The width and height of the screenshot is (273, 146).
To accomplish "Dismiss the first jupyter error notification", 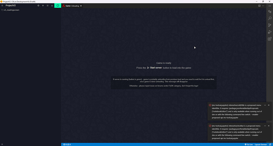I will pyautogui.click(x=269, y=105).
